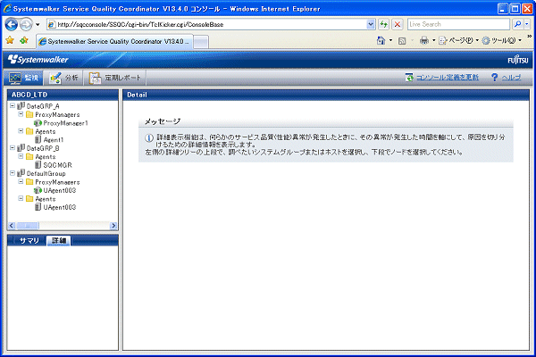Switch to the サマリ (Summary) tab
The height and width of the screenshot is (357, 536).
pyautogui.click(x=29, y=241)
